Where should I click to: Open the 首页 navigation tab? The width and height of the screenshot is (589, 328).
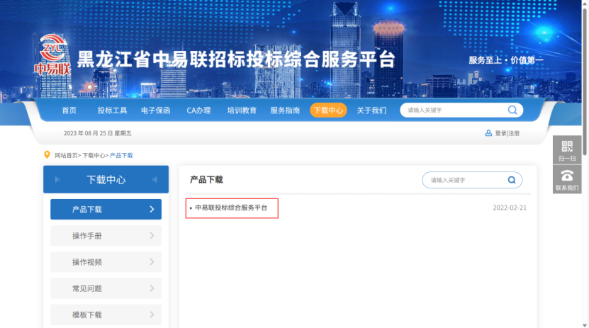pyautogui.click(x=69, y=111)
